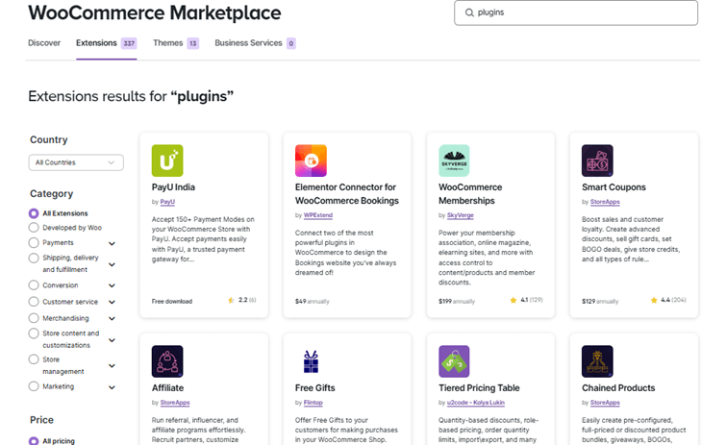Open the Chained Products title
This screenshot has width=726, height=445.
pyautogui.click(x=618, y=388)
